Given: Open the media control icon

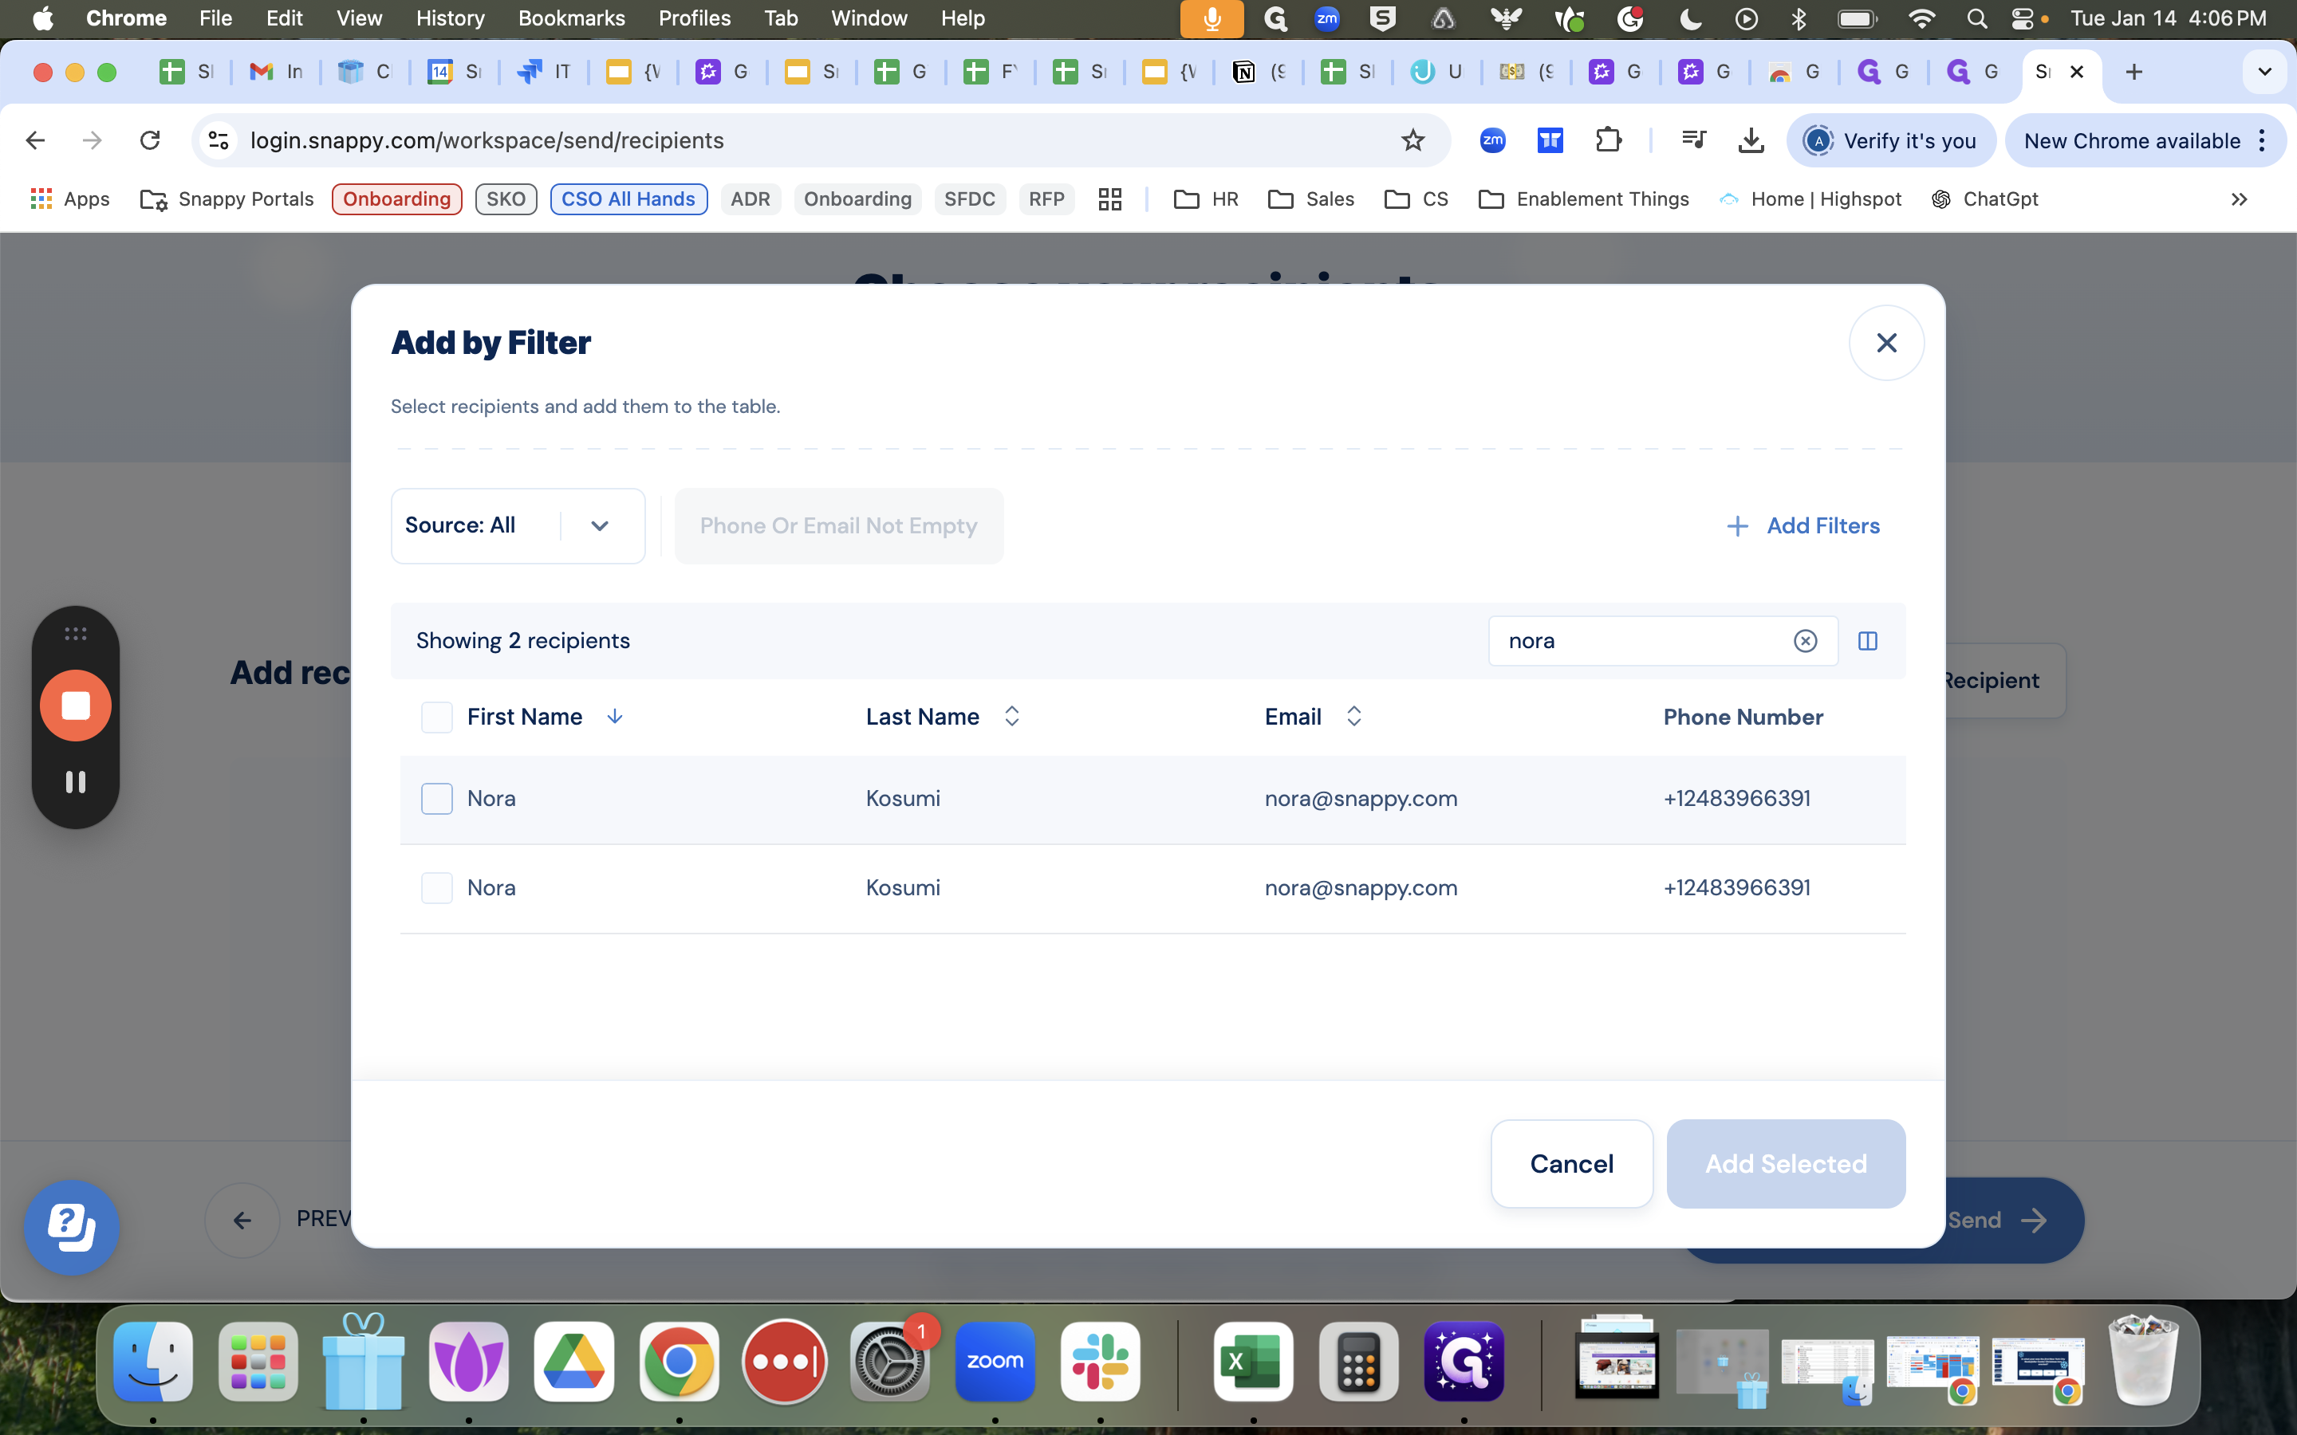Looking at the screenshot, I should point(1693,140).
